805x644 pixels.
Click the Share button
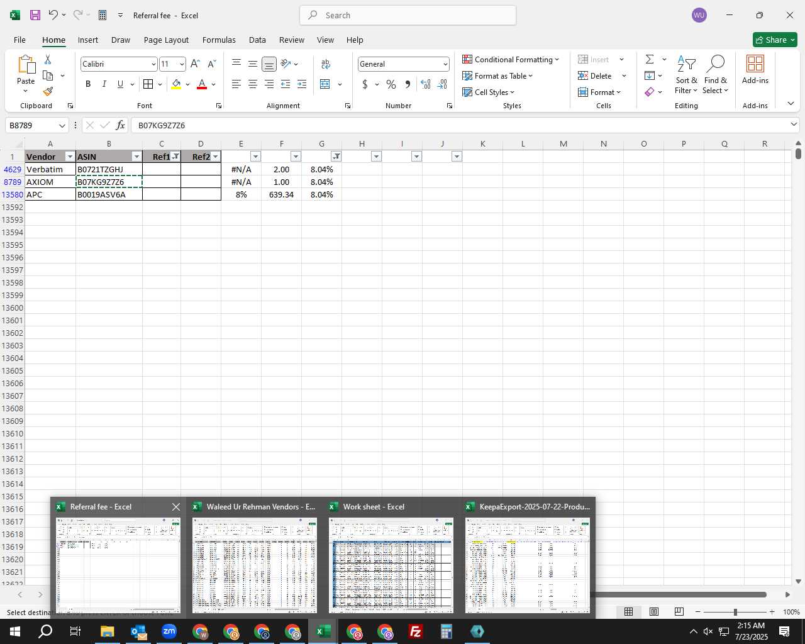pyautogui.click(x=775, y=40)
